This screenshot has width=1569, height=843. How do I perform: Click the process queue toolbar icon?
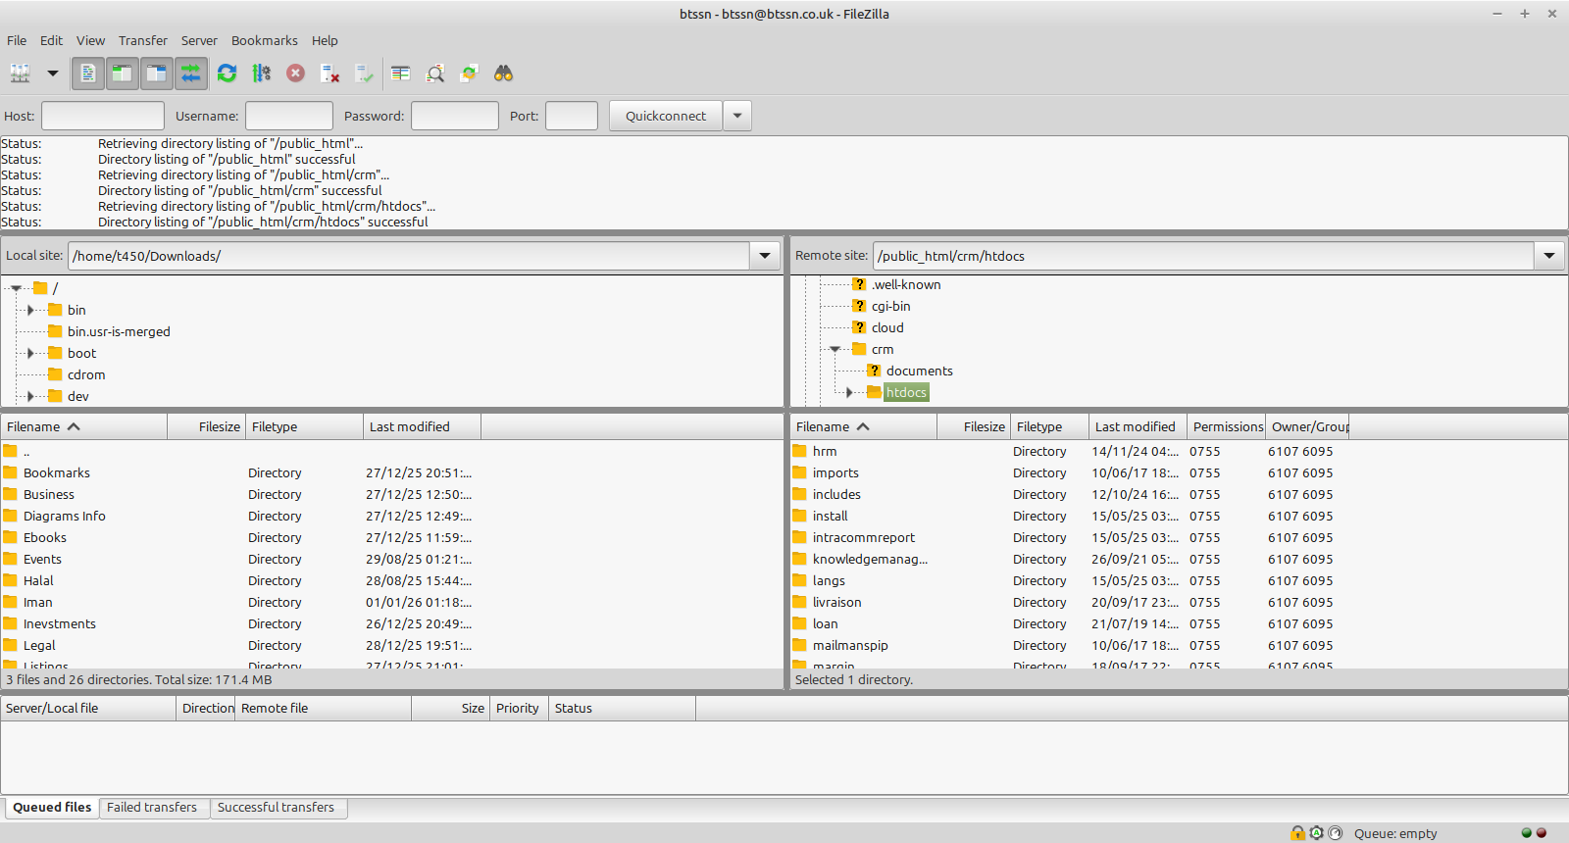tap(261, 74)
